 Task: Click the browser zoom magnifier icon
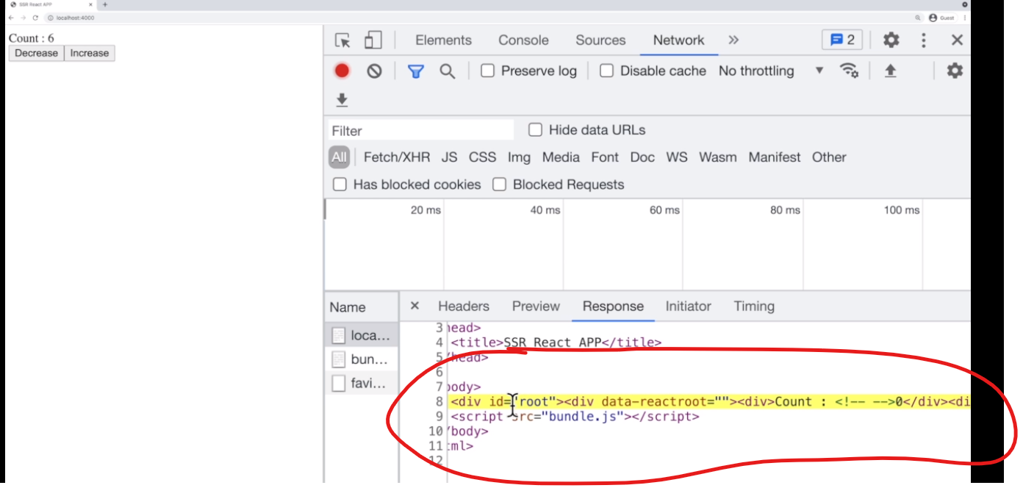pyautogui.click(x=918, y=18)
